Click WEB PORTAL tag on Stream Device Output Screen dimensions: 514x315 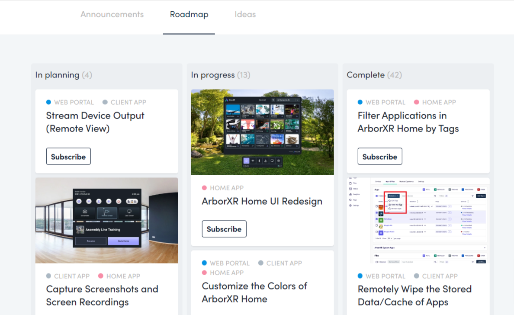70,102
